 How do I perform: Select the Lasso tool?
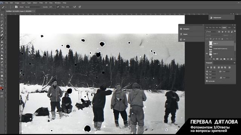pos(2,21)
